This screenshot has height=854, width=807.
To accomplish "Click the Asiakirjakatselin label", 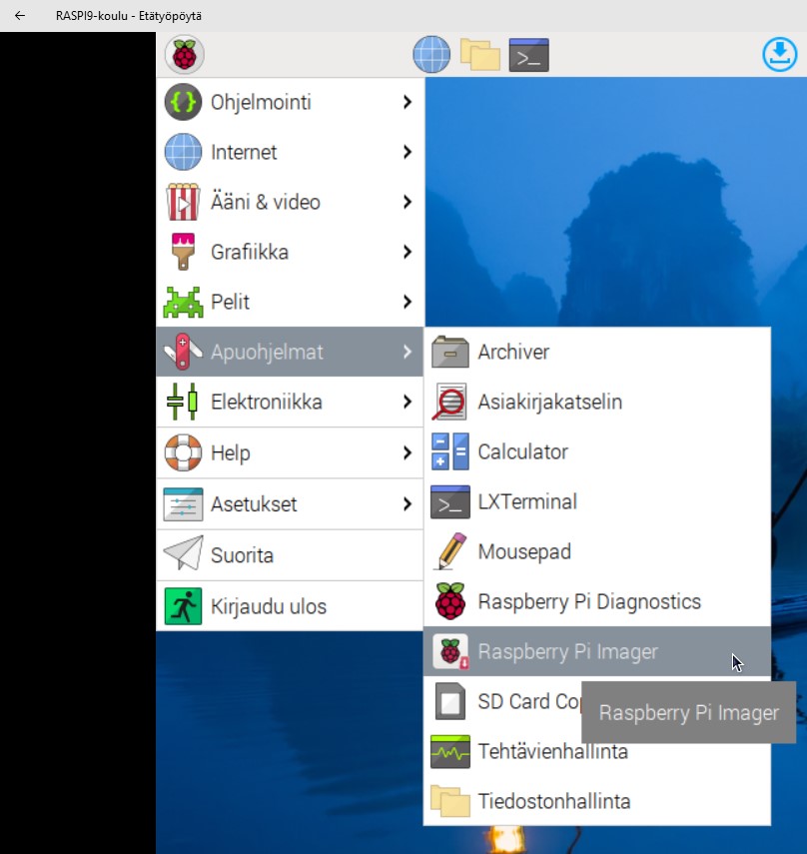I will 550,402.
